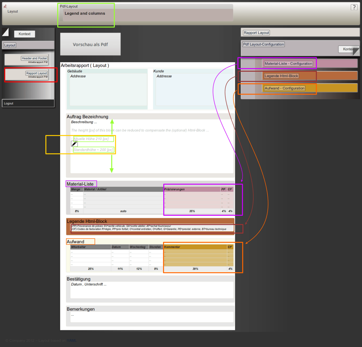362x347 pixels.
Task: Click the pencil edit icon
Action: 74,144
